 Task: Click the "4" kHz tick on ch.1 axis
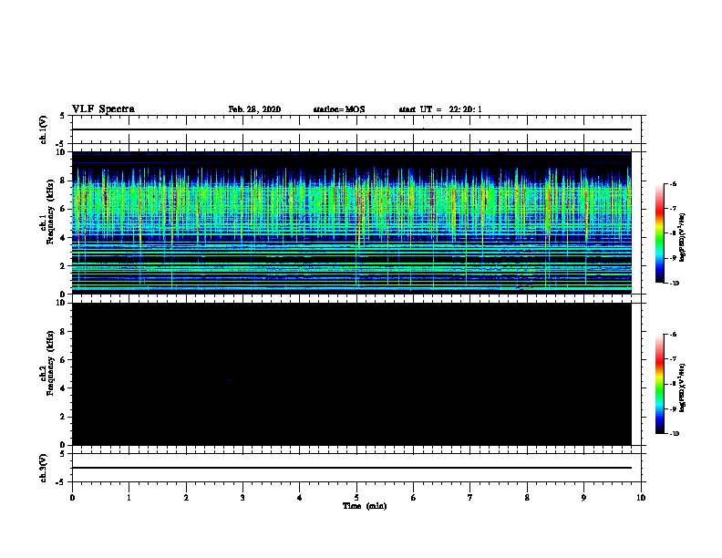pos(63,238)
